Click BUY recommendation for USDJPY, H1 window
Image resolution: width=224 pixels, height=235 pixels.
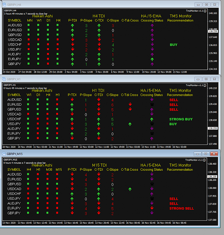point(173,124)
